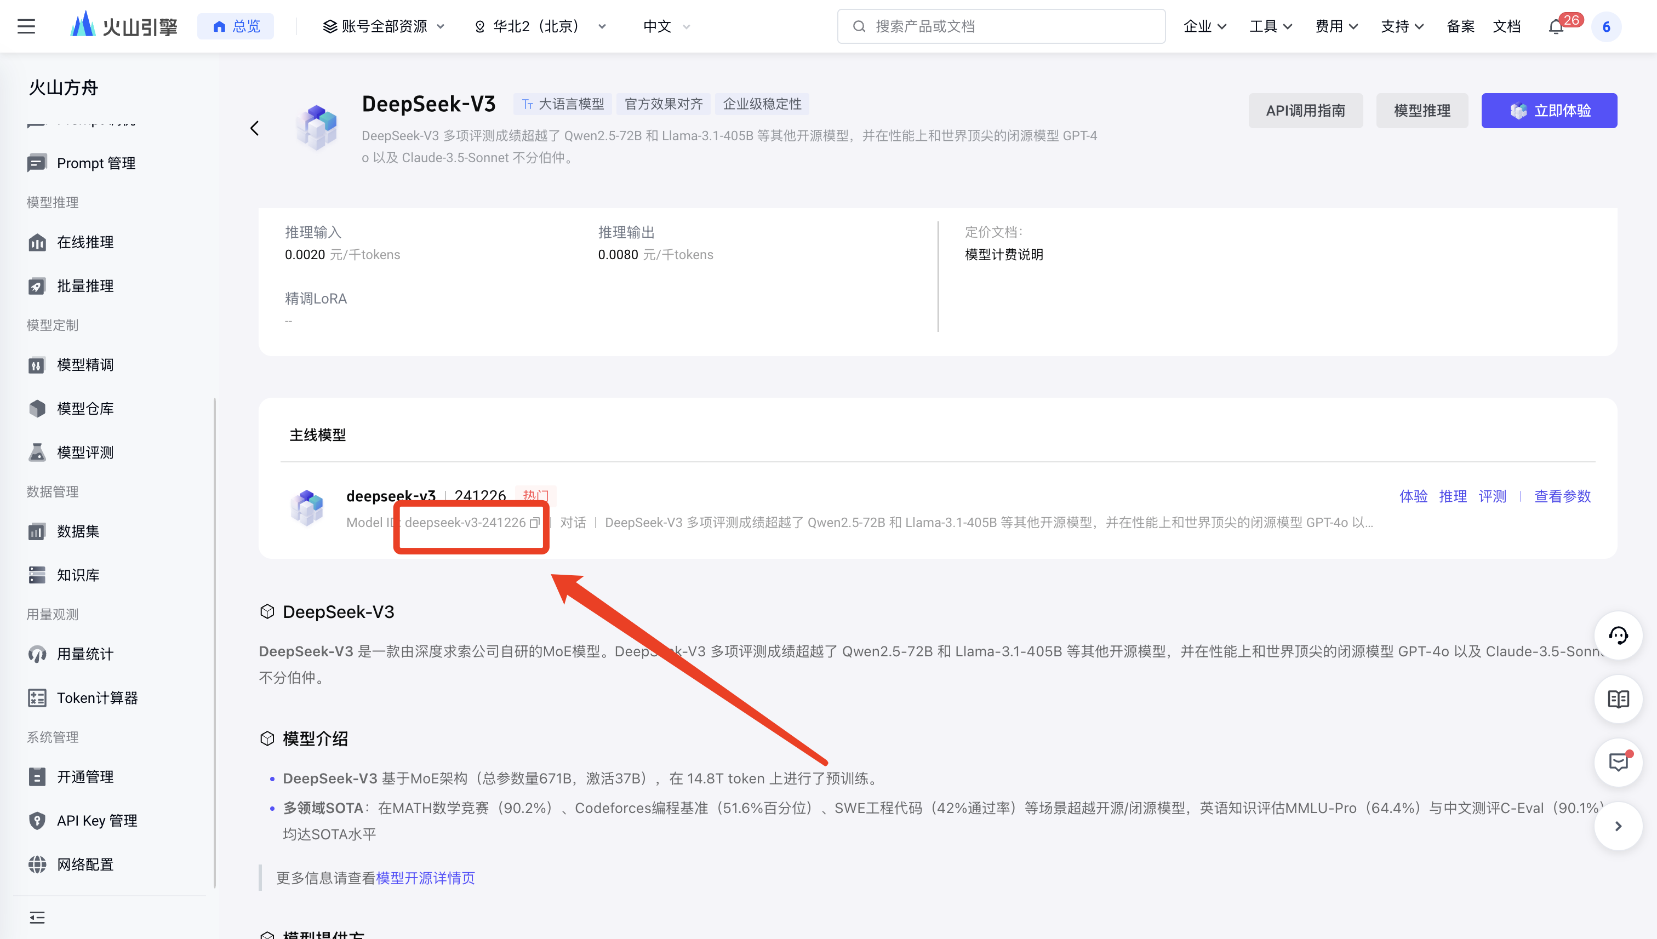
Task: Click the 立即体验 button
Action: pyautogui.click(x=1549, y=111)
